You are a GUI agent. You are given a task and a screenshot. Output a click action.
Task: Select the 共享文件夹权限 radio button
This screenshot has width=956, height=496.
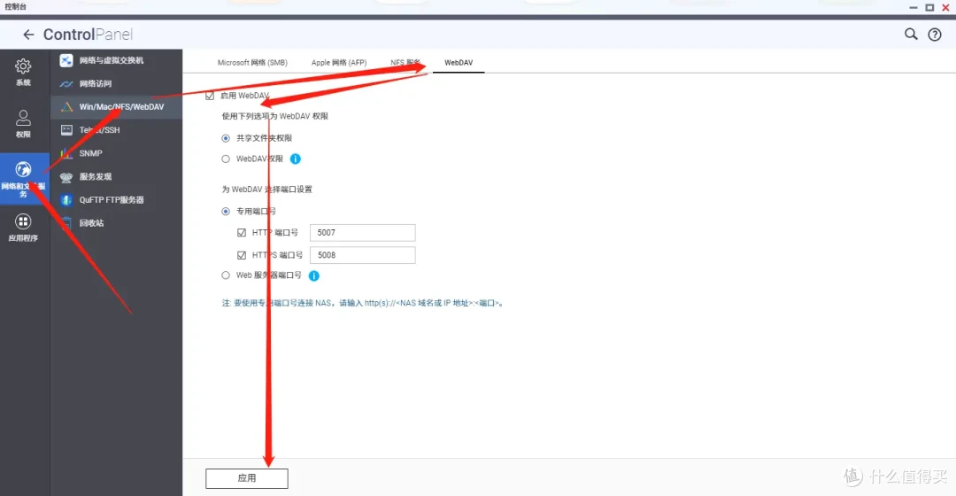226,138
